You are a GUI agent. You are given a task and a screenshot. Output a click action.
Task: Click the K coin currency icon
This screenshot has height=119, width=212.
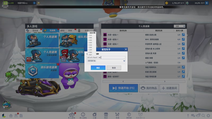187,3
